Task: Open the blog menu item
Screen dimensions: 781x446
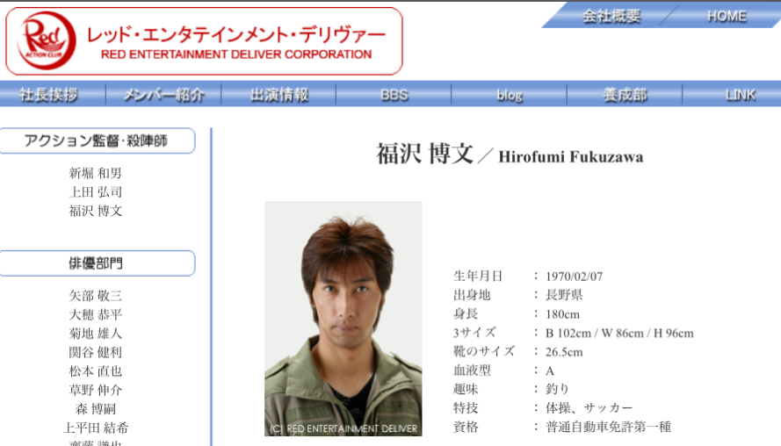Action: pos(510,95)
